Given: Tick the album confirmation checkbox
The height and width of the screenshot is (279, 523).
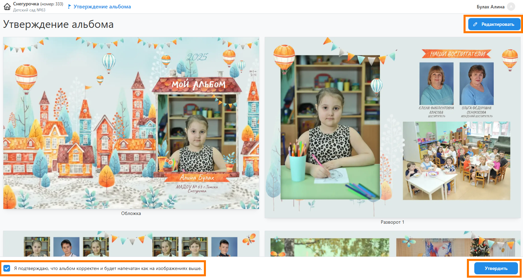Looking at the screenshot, I should click(x=7, y=268).
